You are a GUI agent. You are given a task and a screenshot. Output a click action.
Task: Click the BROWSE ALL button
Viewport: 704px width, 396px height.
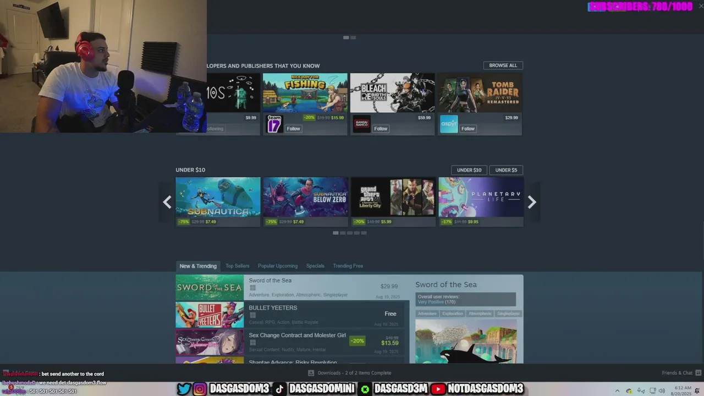click(x=503, y=65)
